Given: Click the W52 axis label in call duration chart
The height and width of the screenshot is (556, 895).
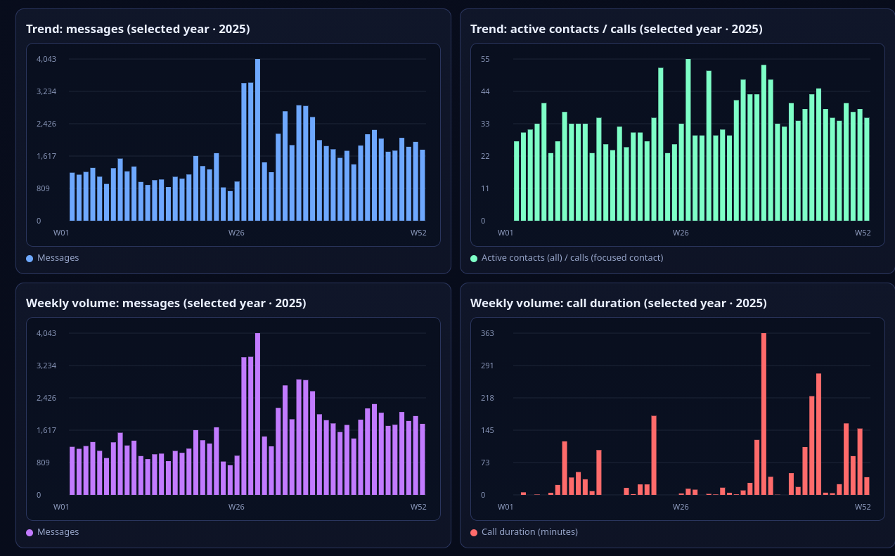Looking at the screenshot, I should coord(863,507).
